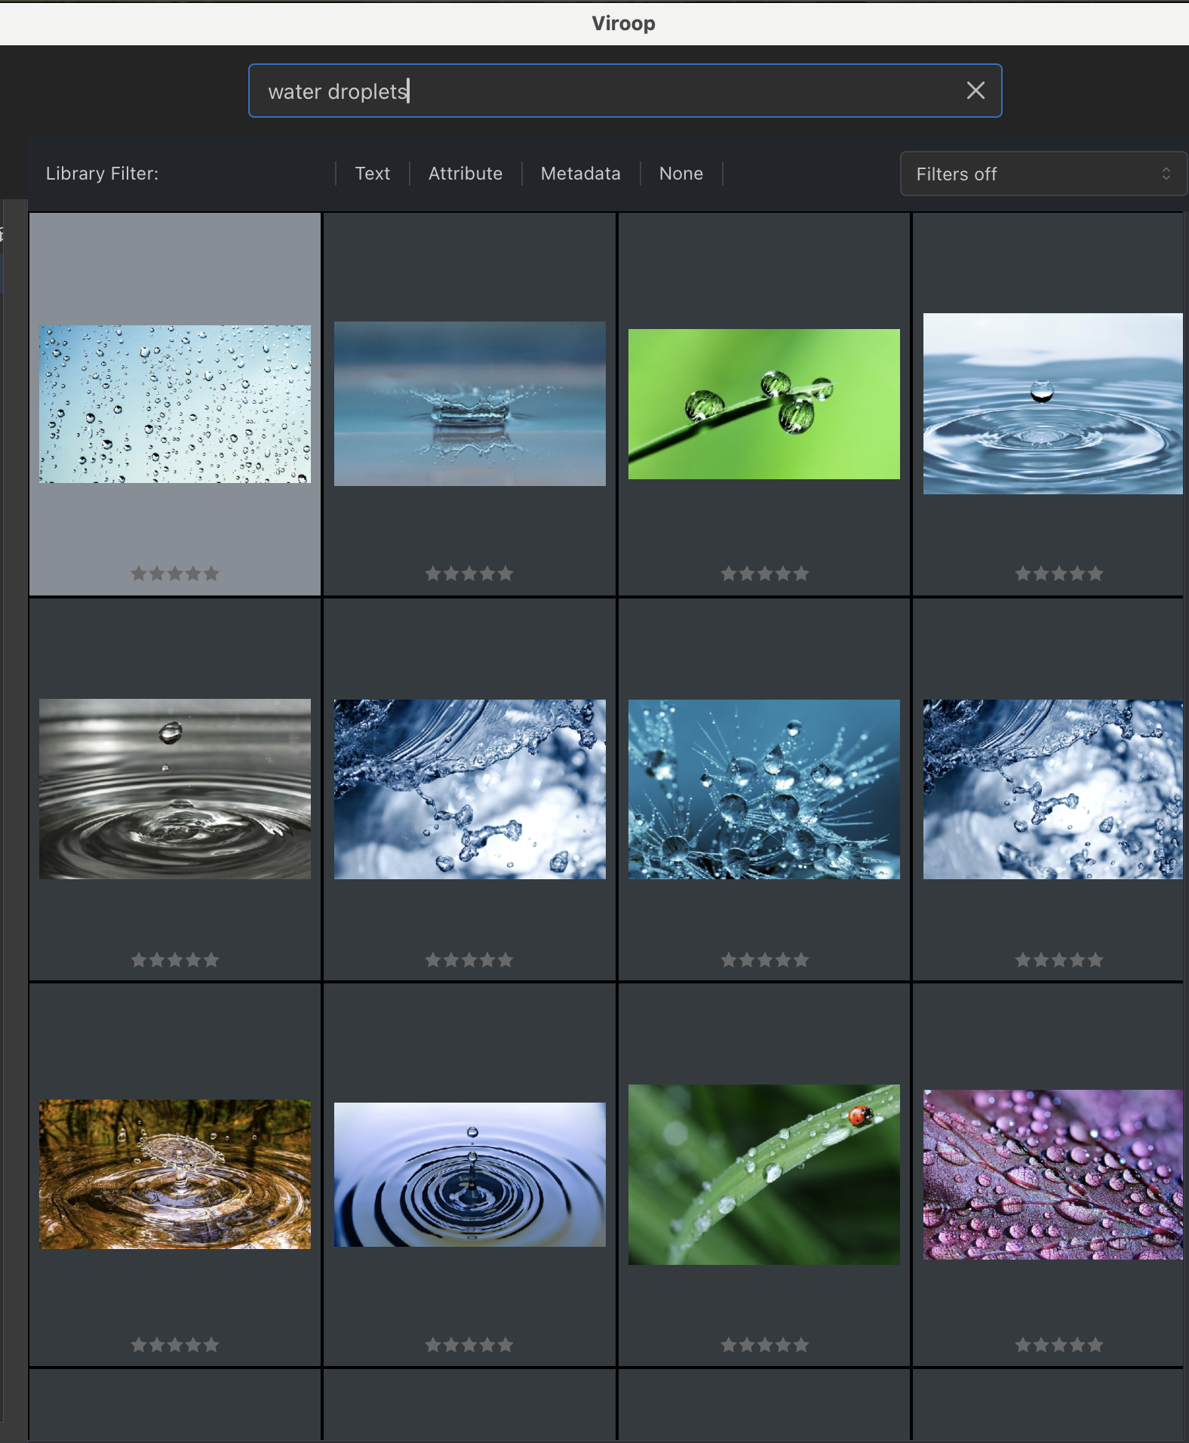Open the 'Filters off' preset dropdown

tap(1042, 174)
